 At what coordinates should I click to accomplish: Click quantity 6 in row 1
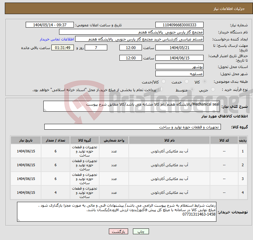click(56, 151)
